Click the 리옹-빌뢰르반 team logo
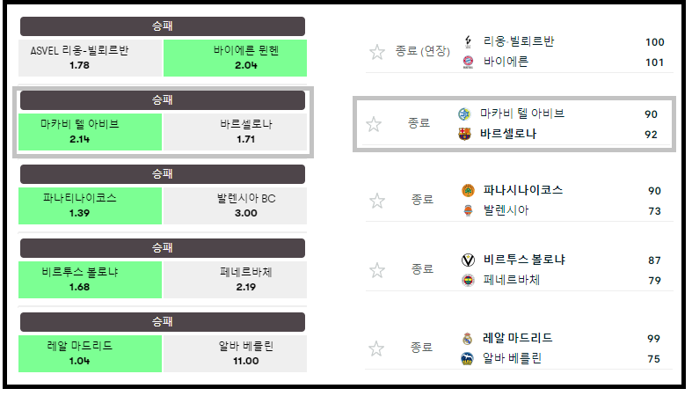This screenshot has height=396, width=692. click(x=468, y=42)
